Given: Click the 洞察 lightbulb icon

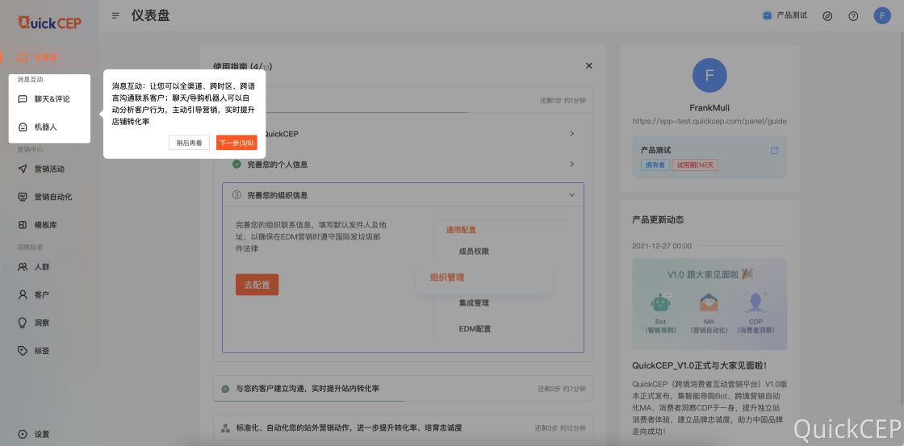Looking at the screenshot, I should (x=23, y=323).
